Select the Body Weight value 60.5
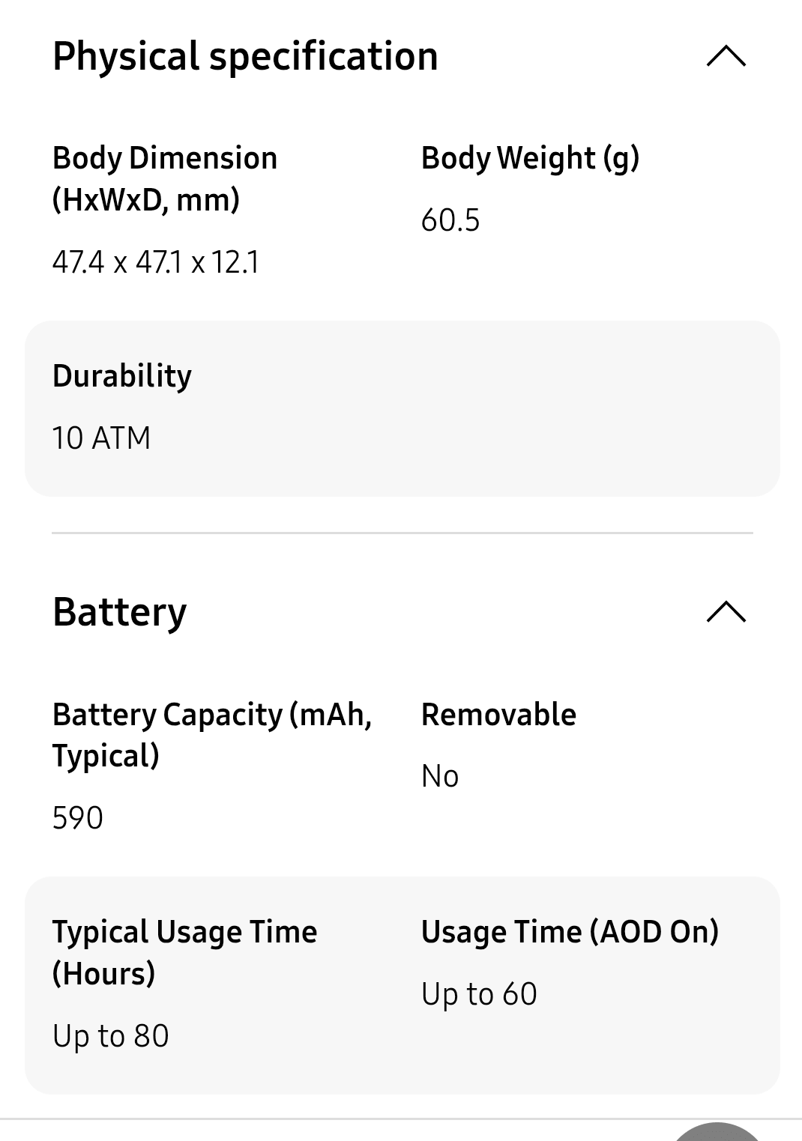Viewport: 802px width, 1141px height. 450,220
